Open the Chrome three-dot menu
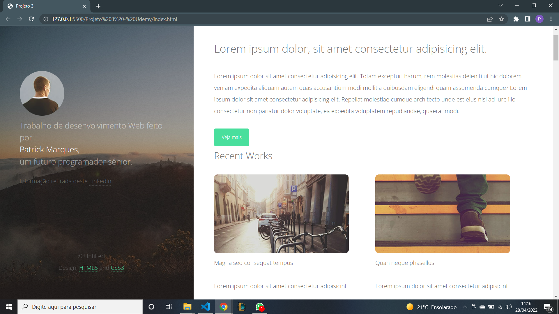 pos(551,19)
